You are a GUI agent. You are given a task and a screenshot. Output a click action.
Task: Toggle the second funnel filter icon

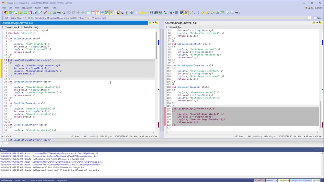[x=122, y=13]
